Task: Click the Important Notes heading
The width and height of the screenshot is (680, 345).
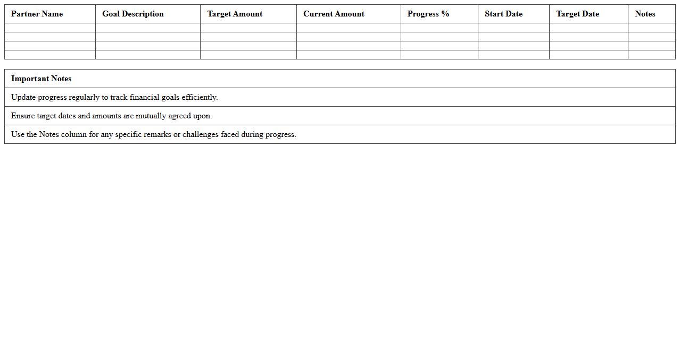Action: (41, 79)
